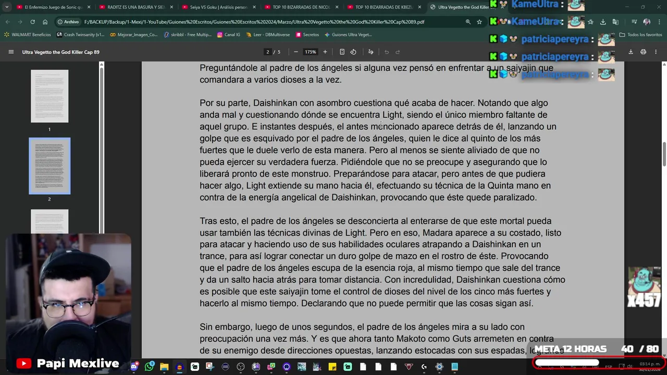Open Guiones Ultra Vegett bookmark
The image size is (667, 375).
click(348, 35)
